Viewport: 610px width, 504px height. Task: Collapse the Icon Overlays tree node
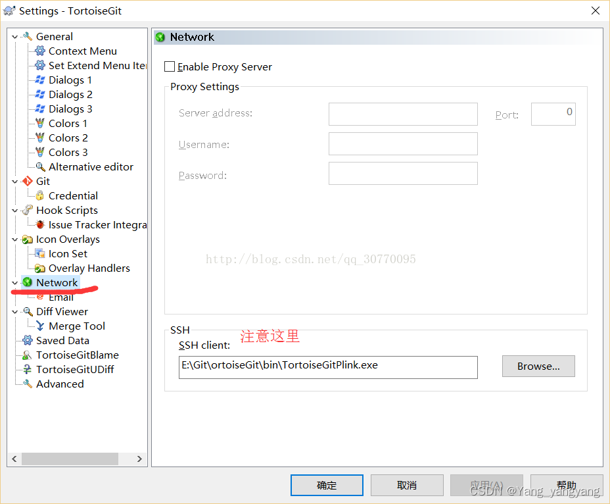(x=14, y=239)
